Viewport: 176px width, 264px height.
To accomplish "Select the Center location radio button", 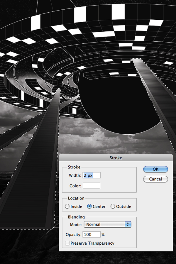I will (x=89, y=207).
